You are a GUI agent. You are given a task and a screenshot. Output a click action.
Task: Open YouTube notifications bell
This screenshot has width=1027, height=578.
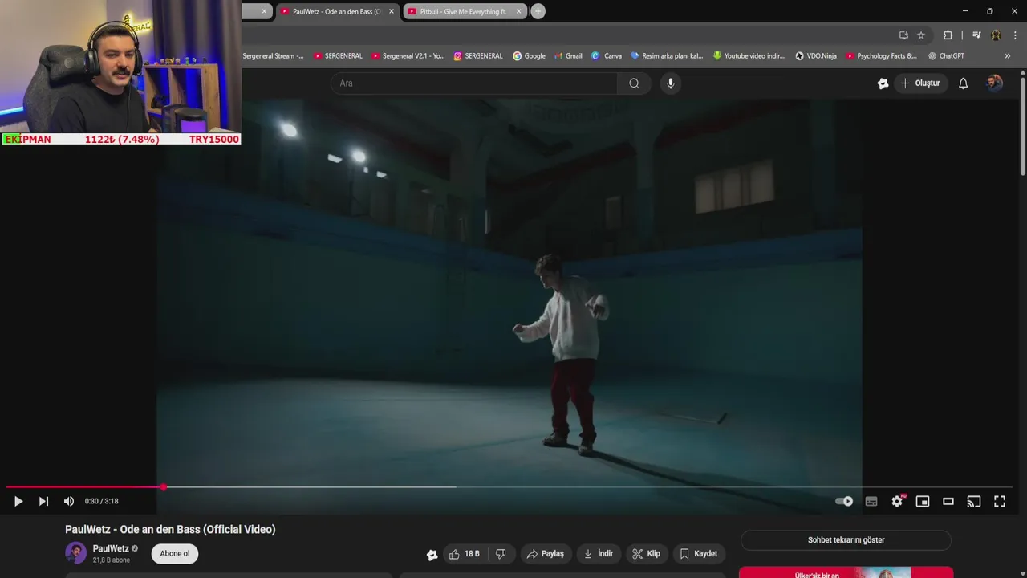964,83
